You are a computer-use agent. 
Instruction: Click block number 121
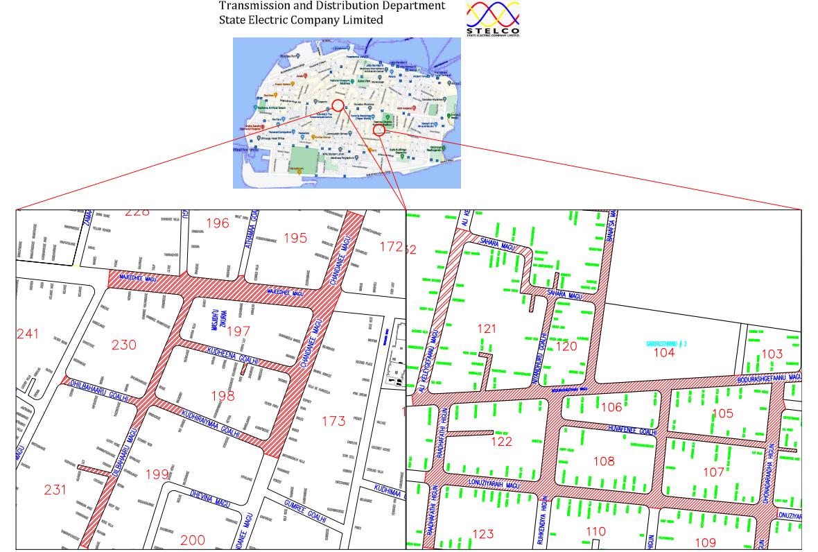click(x=487, y=328)
